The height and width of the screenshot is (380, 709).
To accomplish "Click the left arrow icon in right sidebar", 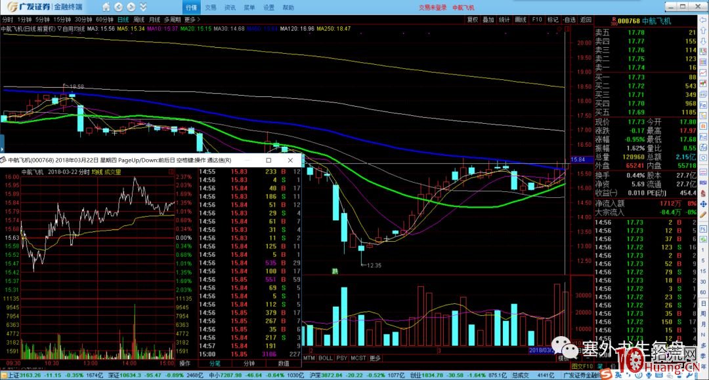I will pos(703,20).
